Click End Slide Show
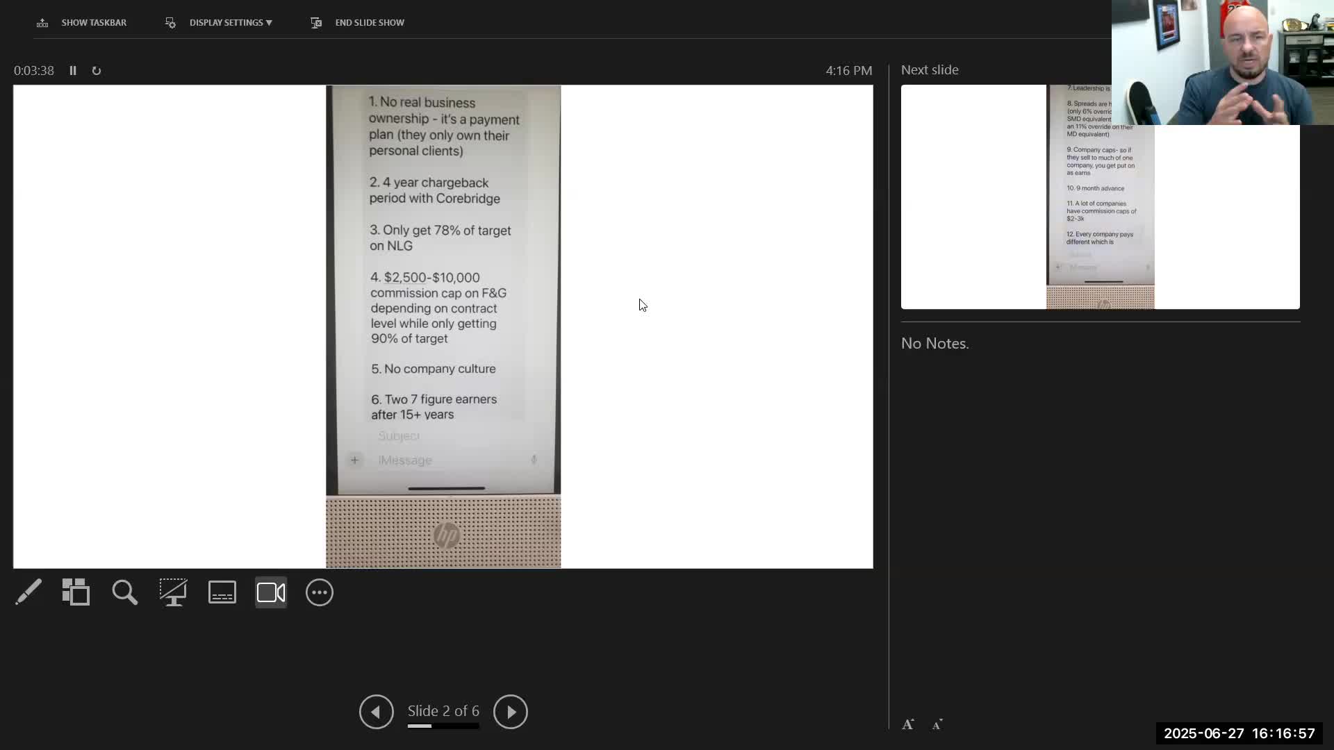The width and height of the screenshot is (1334, 750). click(x=369, y=23)
